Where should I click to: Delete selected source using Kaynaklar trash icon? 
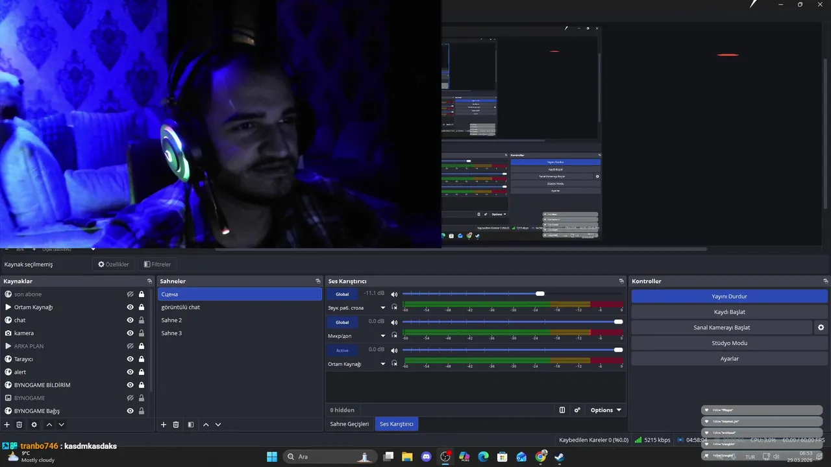(x=19, y=425)
